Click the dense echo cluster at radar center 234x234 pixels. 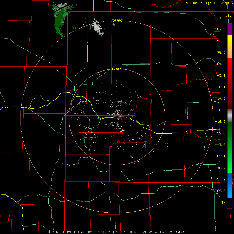tap(119, 115)
